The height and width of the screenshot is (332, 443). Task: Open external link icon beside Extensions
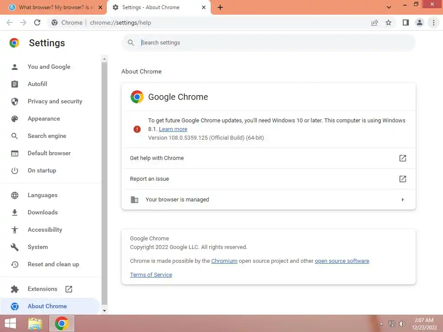(x=69, y=289)
